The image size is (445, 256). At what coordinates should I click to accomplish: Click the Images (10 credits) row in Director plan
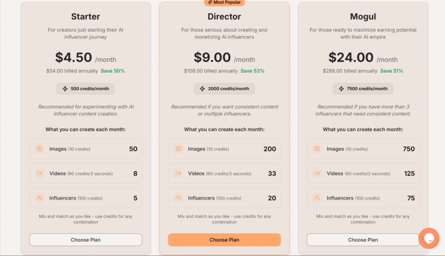click(x=224, y=148)
